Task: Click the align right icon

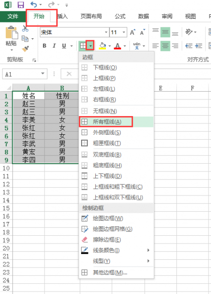Action: 175,46
